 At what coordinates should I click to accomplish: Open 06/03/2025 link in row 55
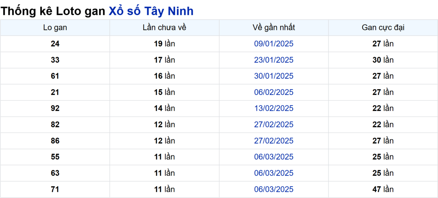[274, 157]
